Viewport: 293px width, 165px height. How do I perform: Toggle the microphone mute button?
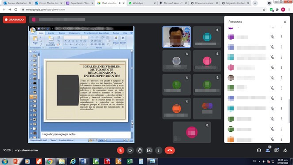[120, 150]
